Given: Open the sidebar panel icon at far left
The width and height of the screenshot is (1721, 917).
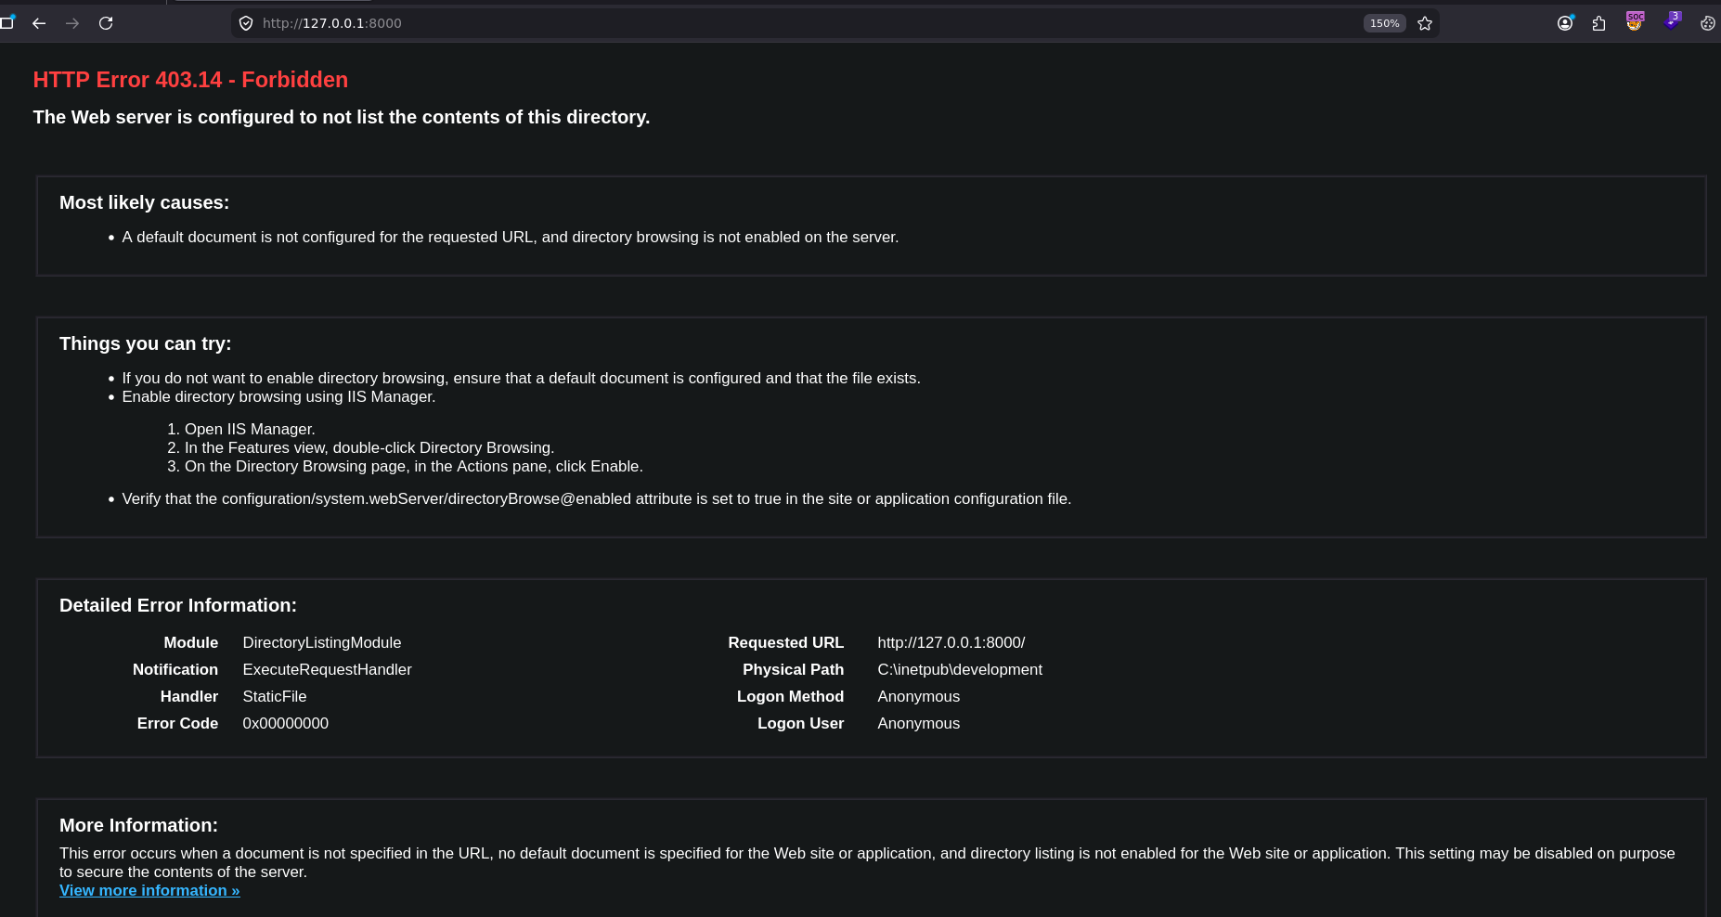Looking at the screenshot, I should click(7, 22).
